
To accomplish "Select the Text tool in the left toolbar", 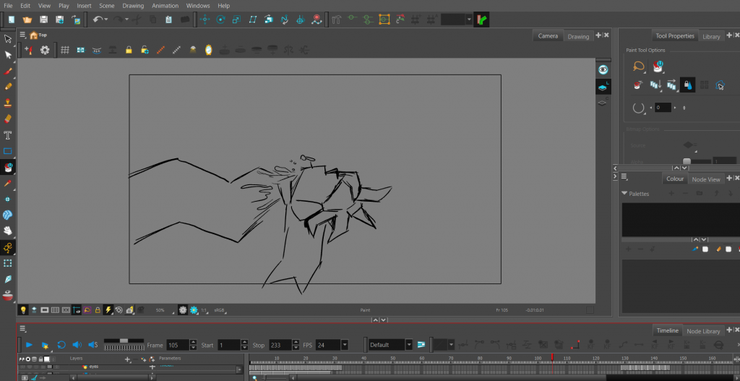I will pos(8,135).
